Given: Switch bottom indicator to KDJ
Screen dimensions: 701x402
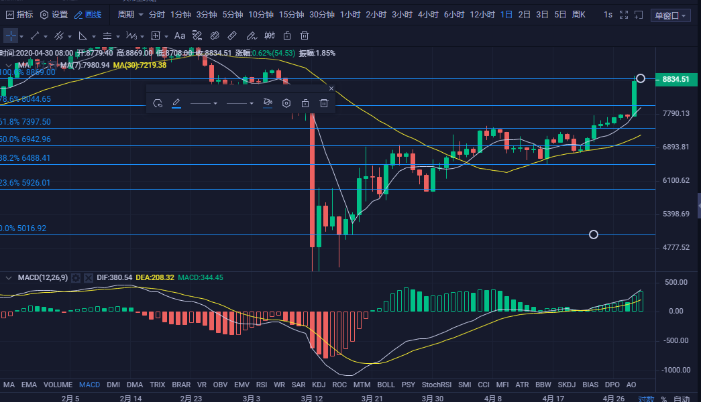Looking at the screenshot, I should click(319, 385).
